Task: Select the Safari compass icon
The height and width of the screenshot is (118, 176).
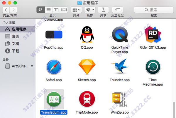Action: click(x=54, y=67)
